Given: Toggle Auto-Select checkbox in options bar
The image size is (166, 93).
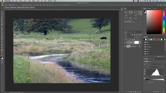Looking at the screenshot, I should [x=9, y=5].
